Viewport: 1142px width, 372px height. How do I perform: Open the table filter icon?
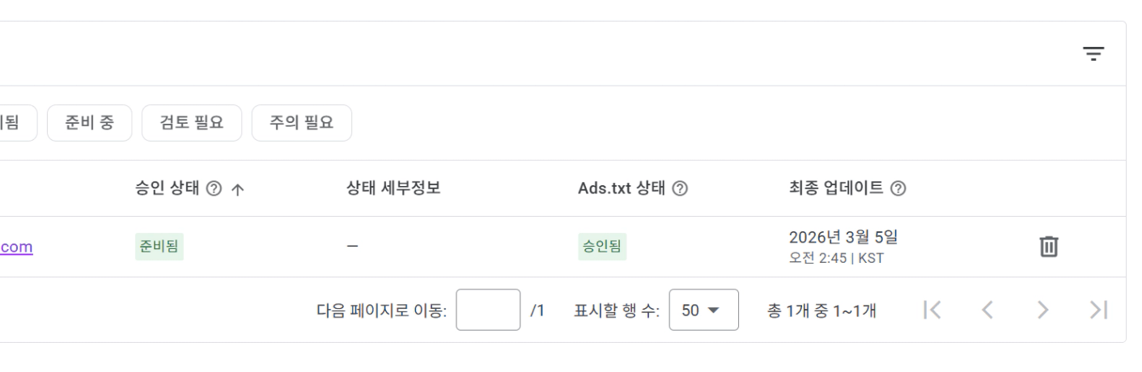pyautogui.click(x=1093, y=54)
